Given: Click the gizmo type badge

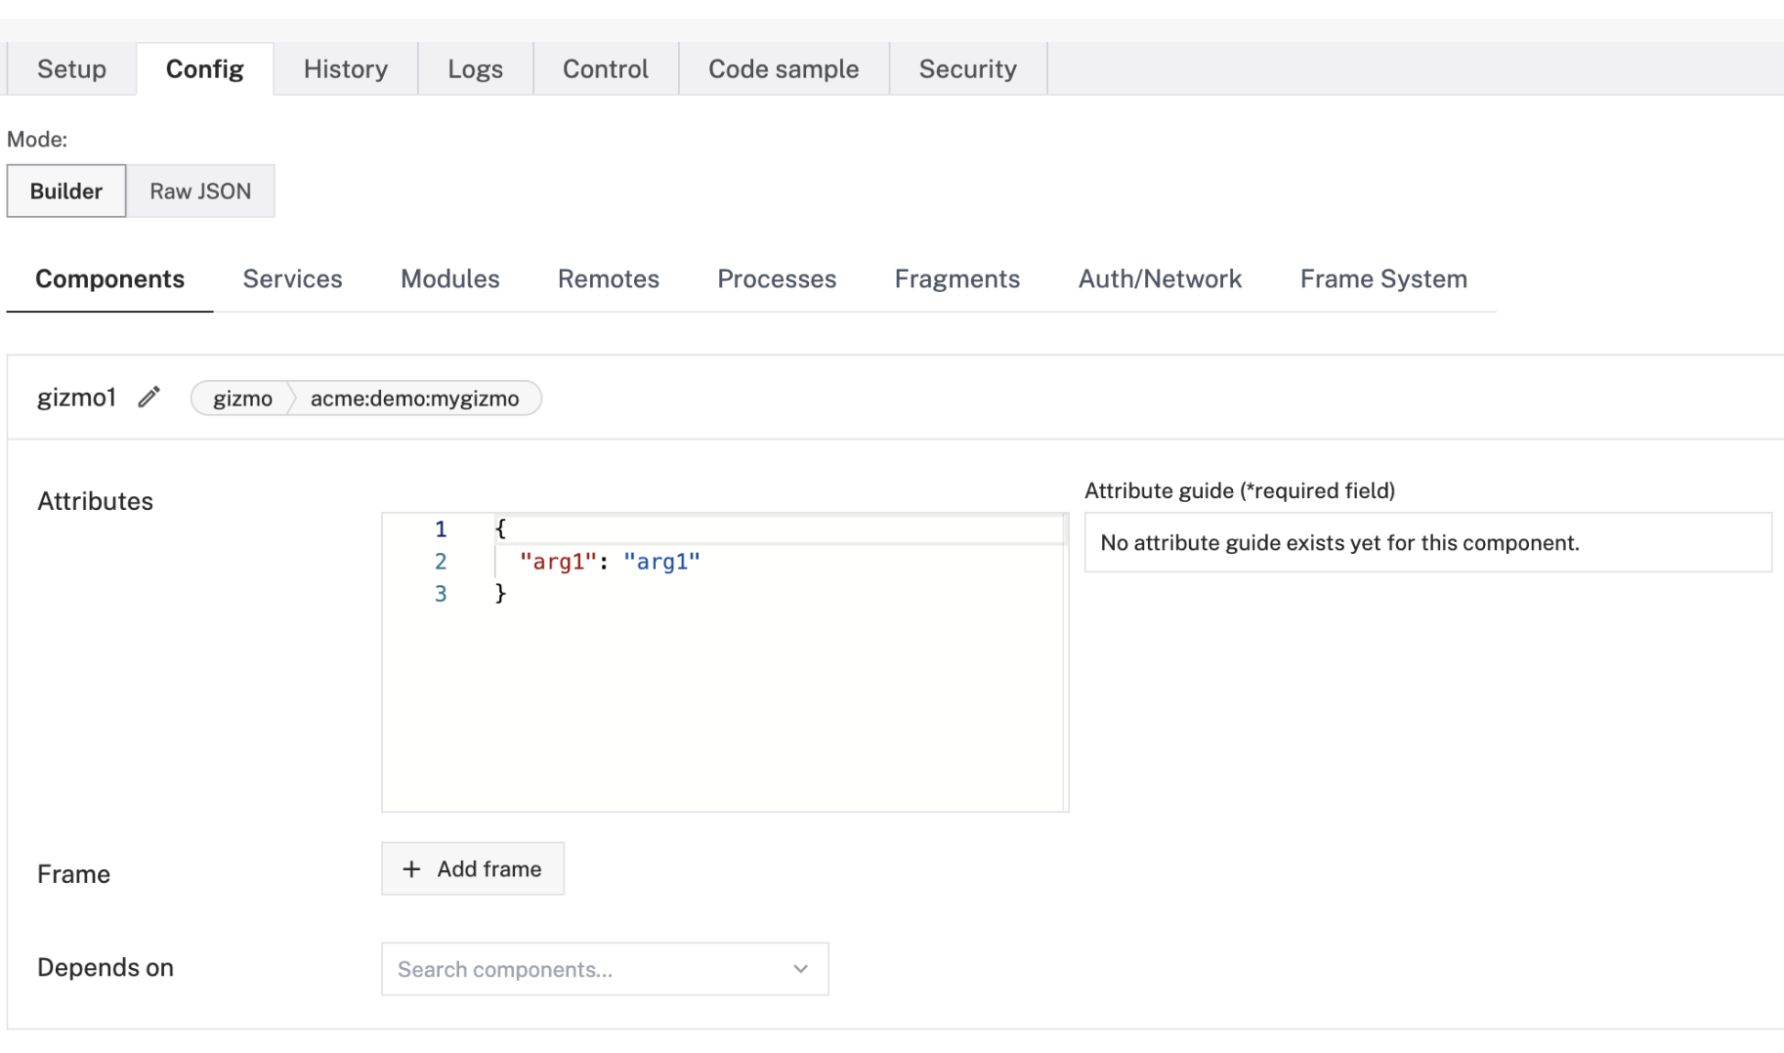Looking at the screenshot, I should coord(243,399).
